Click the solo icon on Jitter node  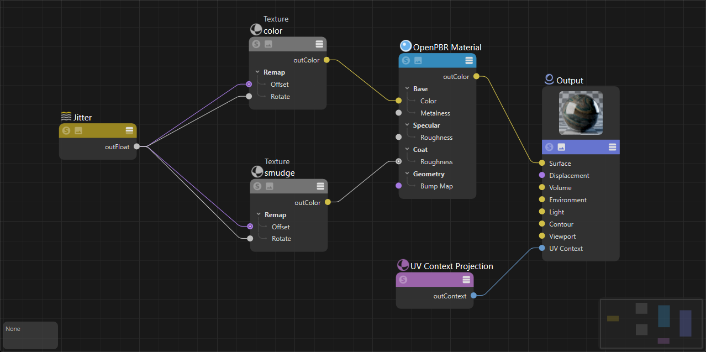coord(66,130)
